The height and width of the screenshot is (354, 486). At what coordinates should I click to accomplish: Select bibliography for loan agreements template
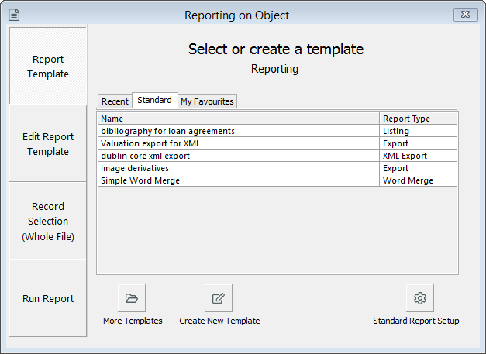point(277,131)
